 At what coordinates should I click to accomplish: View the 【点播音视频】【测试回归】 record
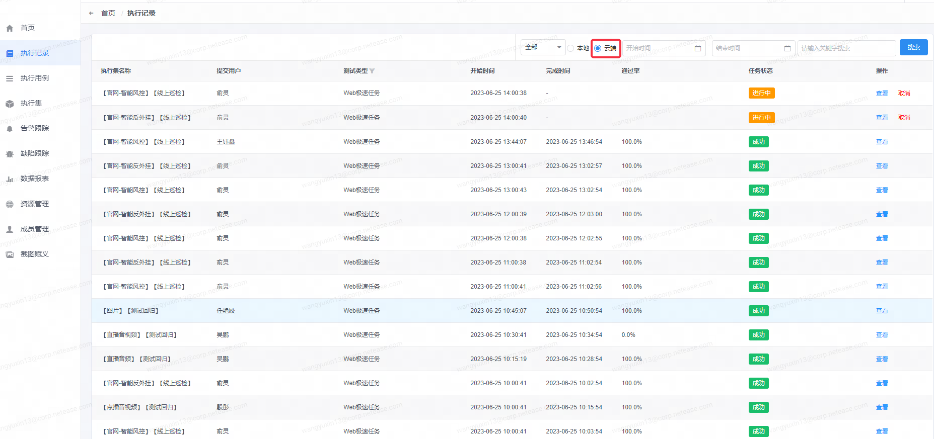point(882,407)
